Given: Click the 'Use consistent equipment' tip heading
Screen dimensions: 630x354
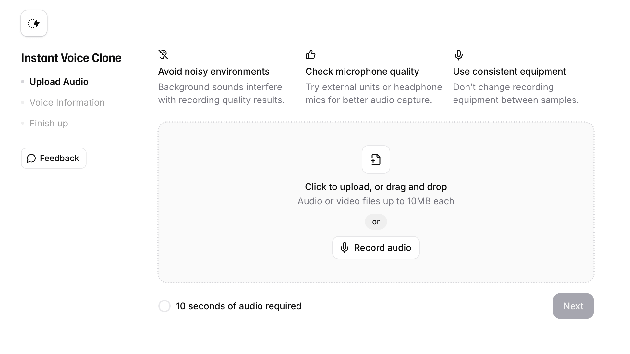Looking at the screenshot, I should coord(509,71).
